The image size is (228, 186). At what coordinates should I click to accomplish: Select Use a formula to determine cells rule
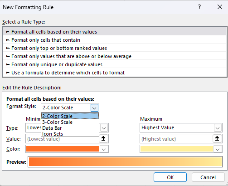click(x=115, y=73)
